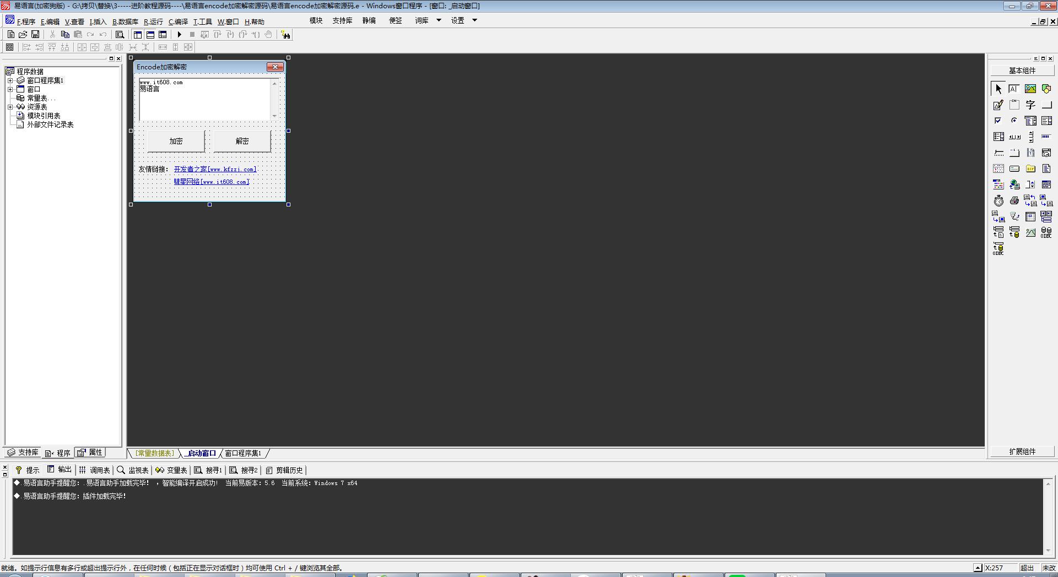Create a new file via toolbar icon
This screenshot has width=1058, height=577.
[x=10, y=35]
